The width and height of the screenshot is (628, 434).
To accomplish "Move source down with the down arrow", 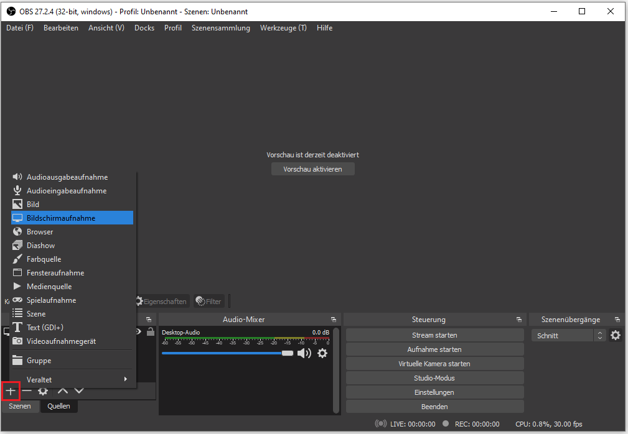I will point(79,390).
